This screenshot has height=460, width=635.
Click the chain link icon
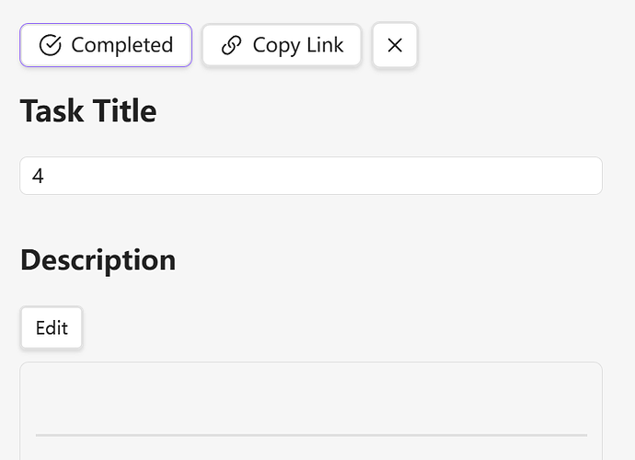point(232,45)
